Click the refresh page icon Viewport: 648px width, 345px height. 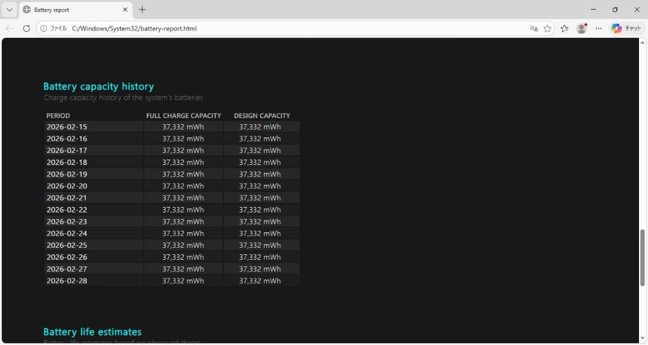click(x=26, y=28)
